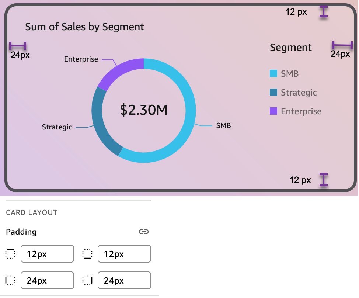Viewport: 359px width, 298px height.
Task: Click the padding link chain icon
Action: (143, 232)
